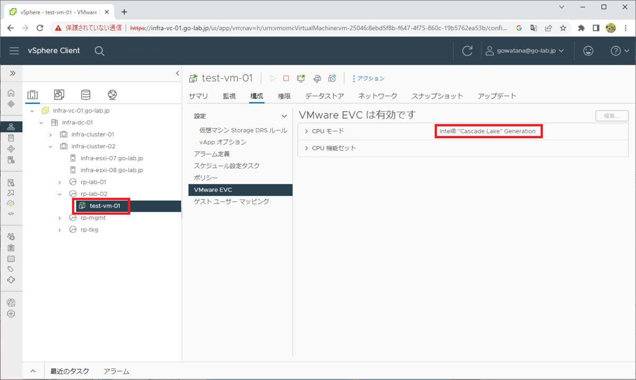Screen dimensions: 636x380
Task: Open Lifecycle Manager sidebar icon
Action: click(x=11, y=280)
